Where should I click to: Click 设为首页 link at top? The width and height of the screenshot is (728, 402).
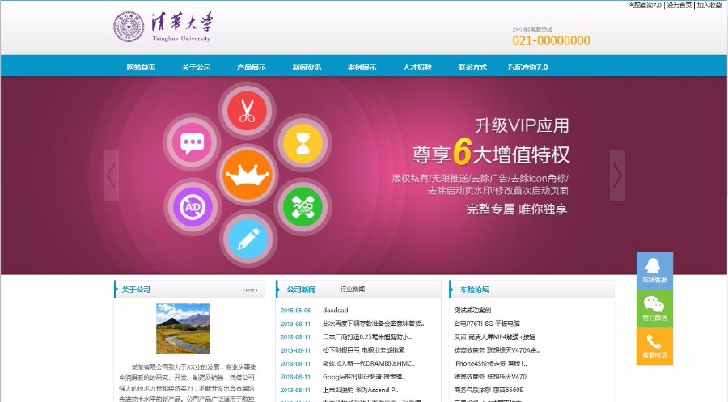click(679, 5)
